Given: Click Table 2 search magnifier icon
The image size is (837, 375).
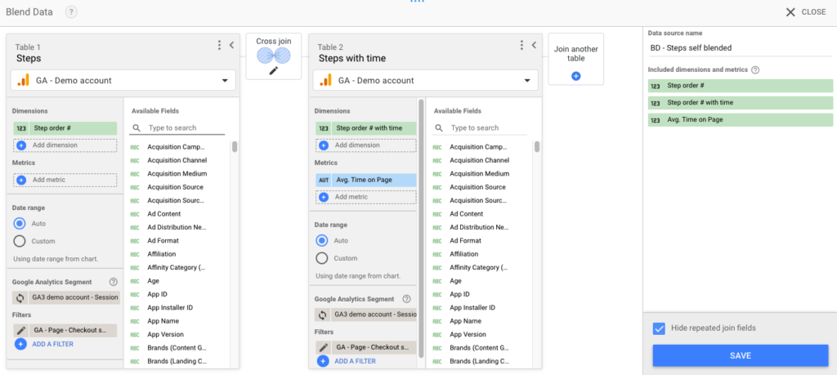Looking at the screenshot, I should click(439, 128).
